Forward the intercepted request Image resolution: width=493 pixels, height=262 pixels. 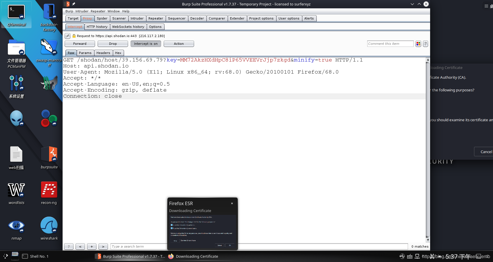pyautogui.click(x=80, y=44)
